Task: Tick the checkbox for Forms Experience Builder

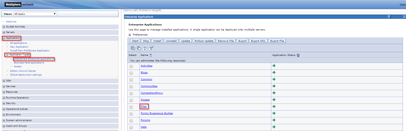Action: click(131, 114)
